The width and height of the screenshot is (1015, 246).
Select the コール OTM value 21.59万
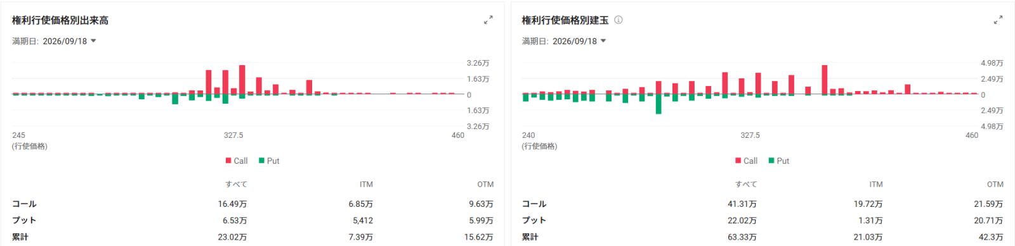(988, 204)
